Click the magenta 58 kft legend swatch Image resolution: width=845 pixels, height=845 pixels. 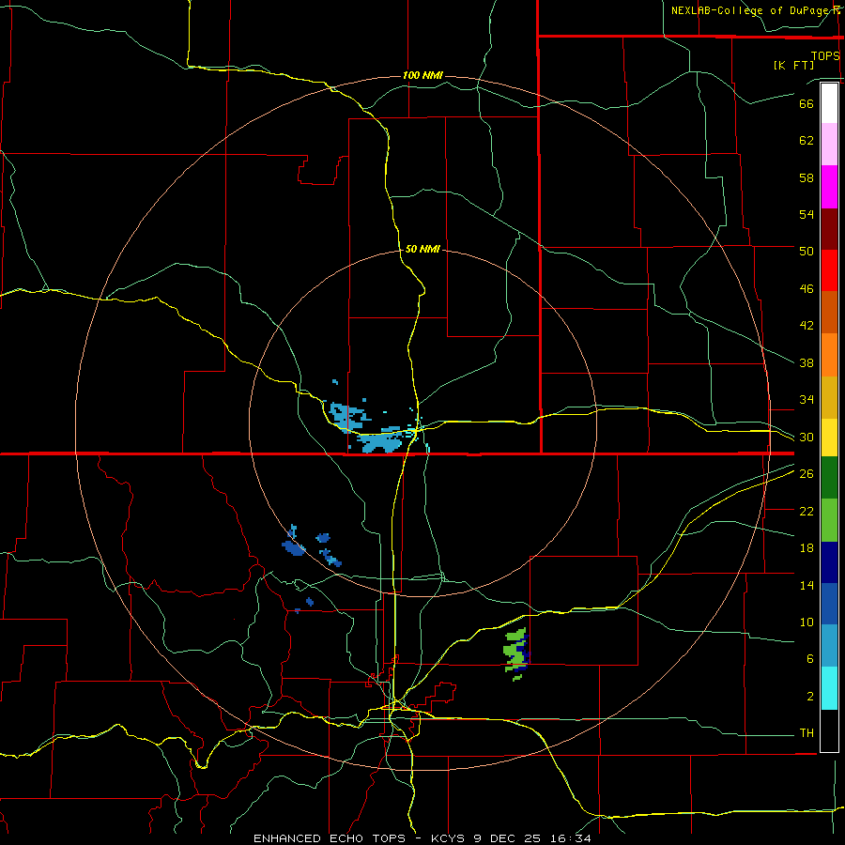pos(829,187)
